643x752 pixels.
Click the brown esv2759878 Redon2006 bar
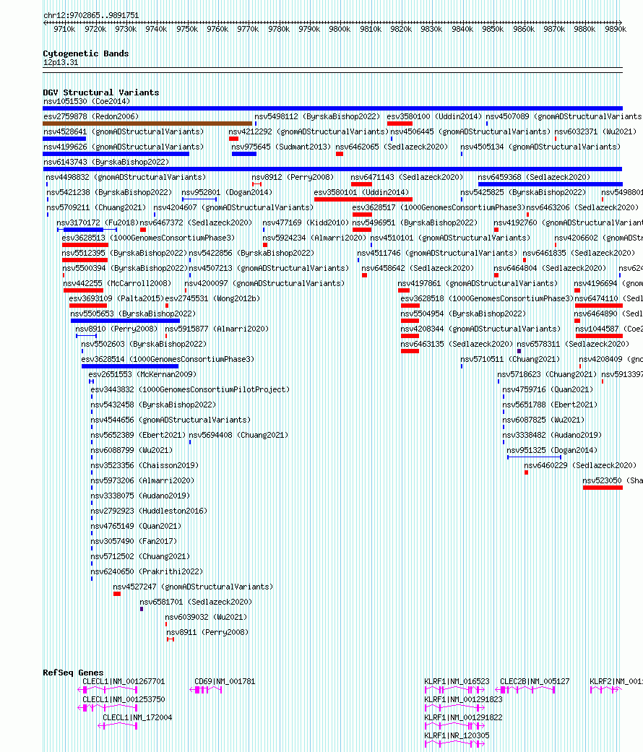tap(147, 124)
